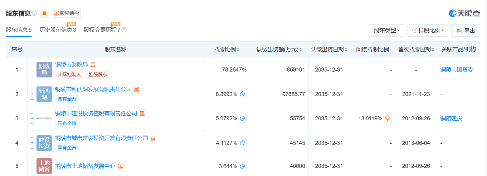Expand row for 铜陵市新西湖发展有限责任公司
This screenshot has height=176, width=487.
coord(32,94)
